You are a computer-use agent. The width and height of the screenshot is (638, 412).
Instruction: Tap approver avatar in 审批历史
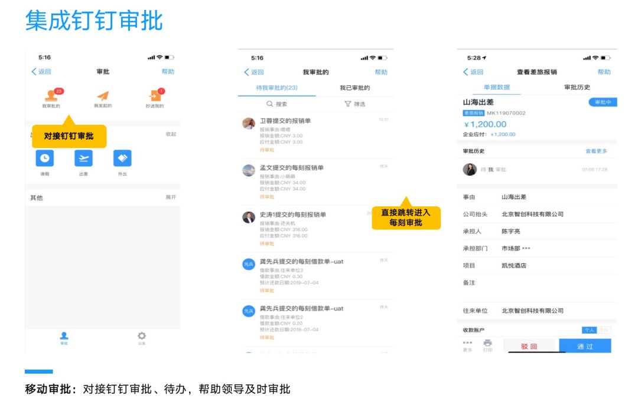point(470,169)
